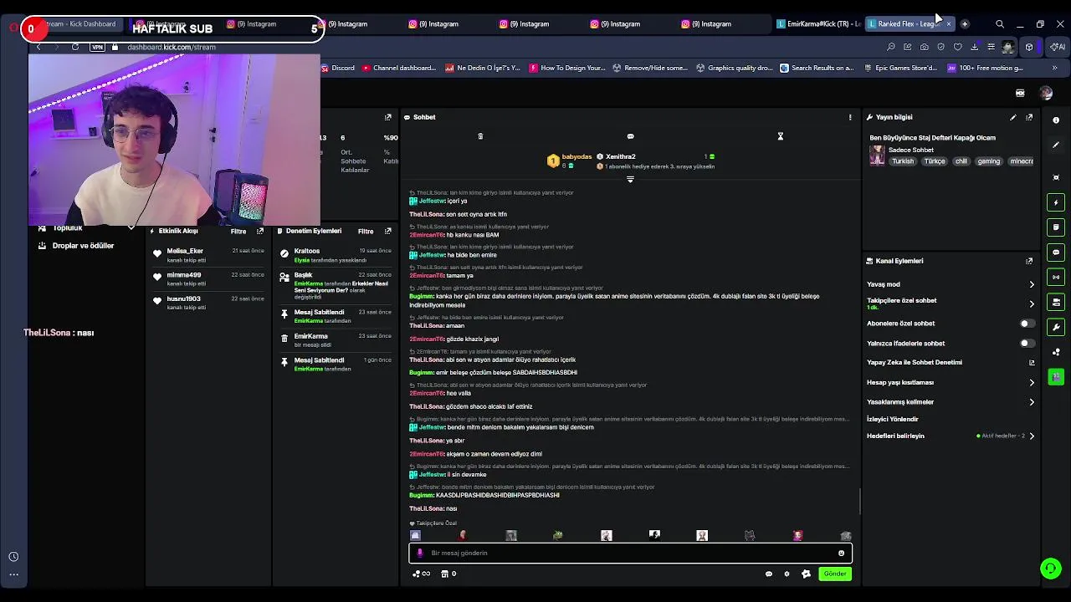Open Channel dashboard bookmark
This screenshot has width=1071, height=602.
(399, 68)
